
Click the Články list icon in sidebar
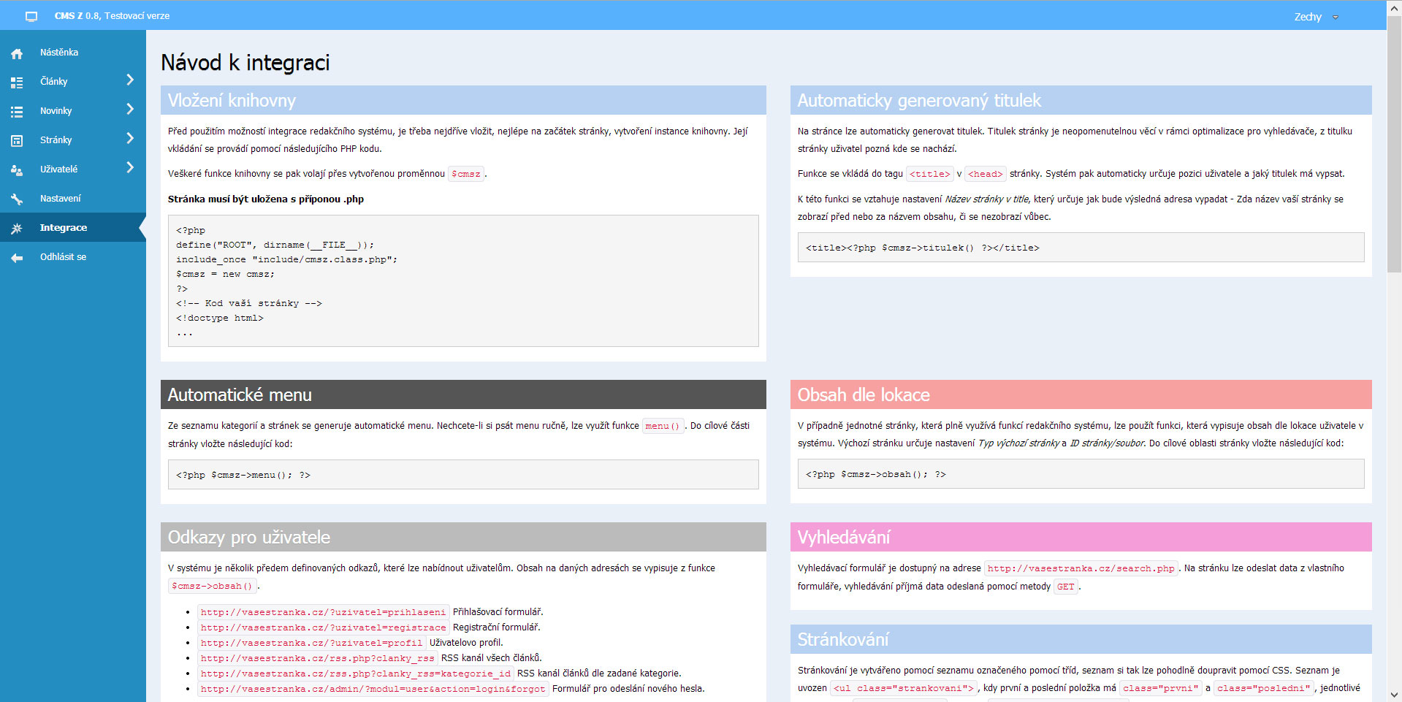click(17, 83)
